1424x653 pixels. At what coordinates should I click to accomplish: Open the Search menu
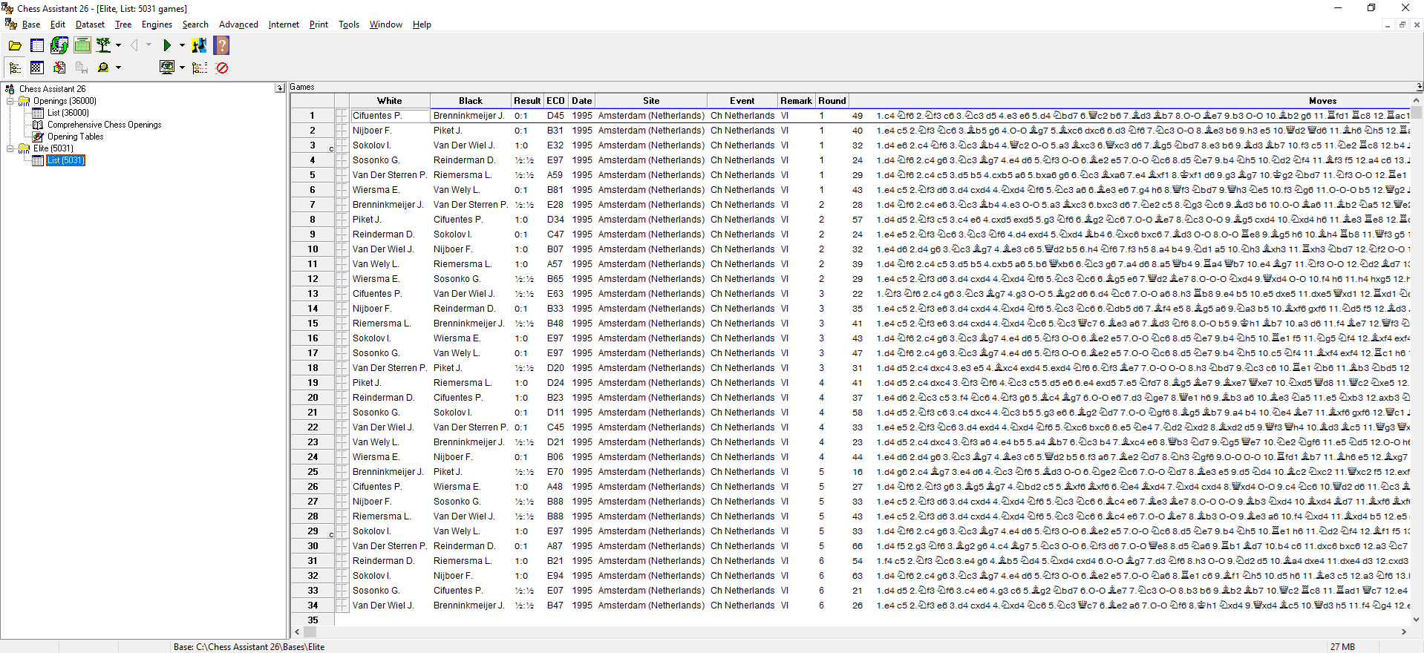click(195, 24)
